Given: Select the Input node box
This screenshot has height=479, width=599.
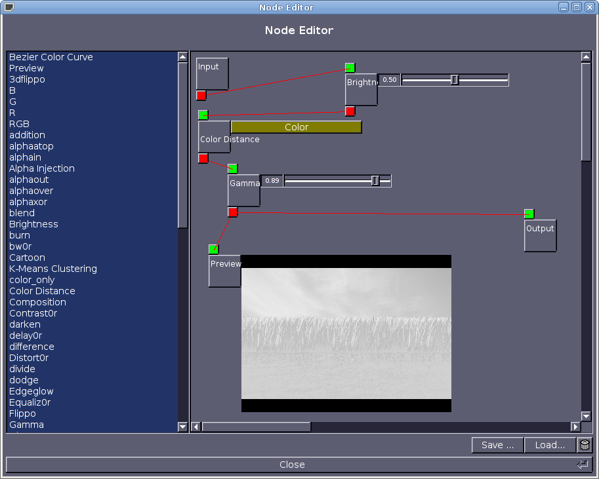Looking at the screenshot, I should point(213,73).
